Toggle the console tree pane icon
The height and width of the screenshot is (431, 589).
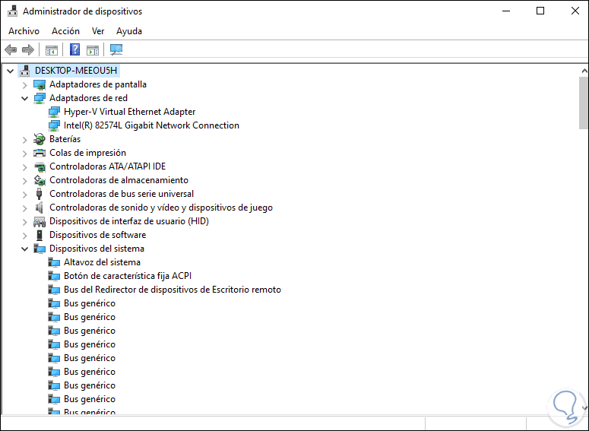(x=52, y=49)
